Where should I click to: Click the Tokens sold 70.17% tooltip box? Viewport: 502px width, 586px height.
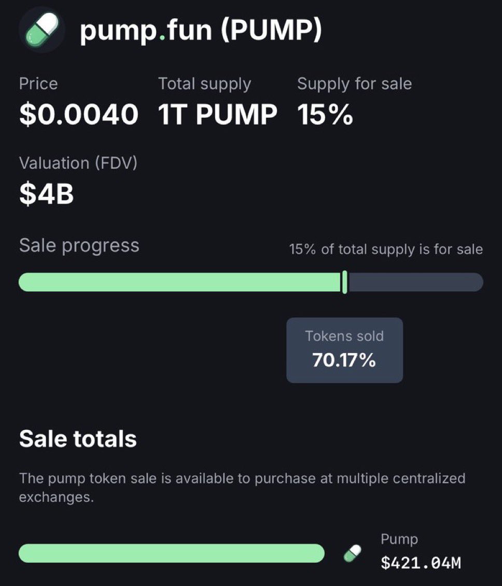click(x=344, y=350)
